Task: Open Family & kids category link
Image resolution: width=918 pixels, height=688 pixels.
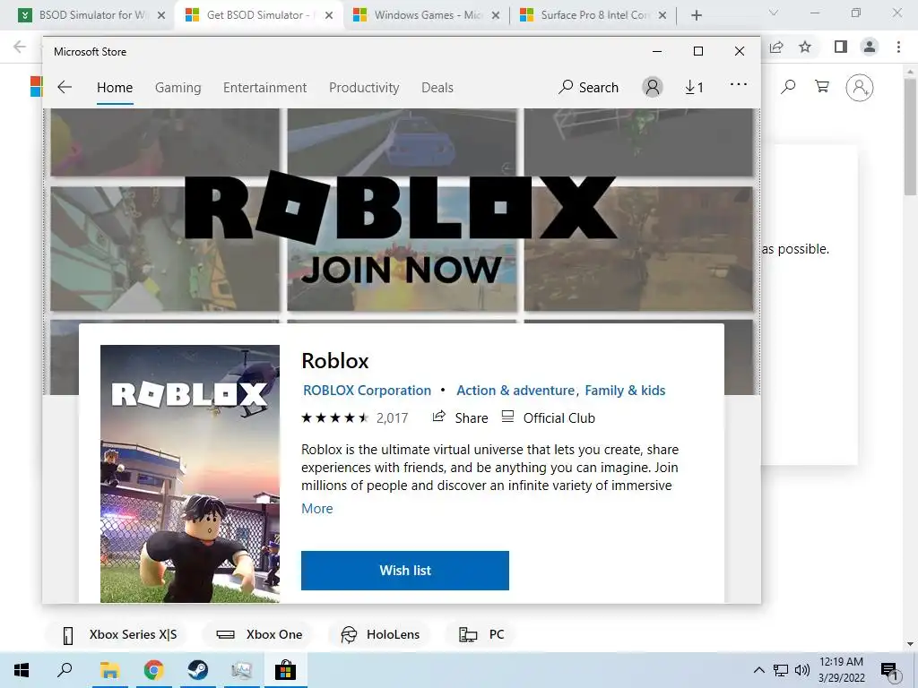Action: pyautogui.click(x=625, y=391)
